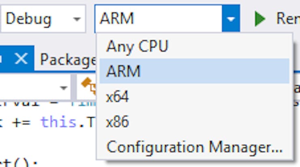This screenshot has height=167, width=300.
Task: Switch to the Package tab
Action: [x=68, y=59]
